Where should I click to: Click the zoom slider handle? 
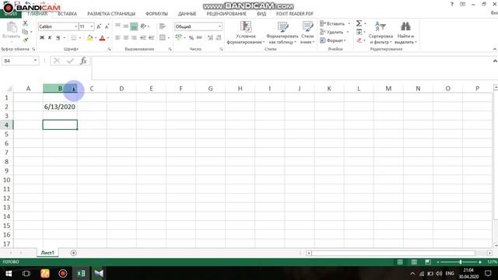460,262
